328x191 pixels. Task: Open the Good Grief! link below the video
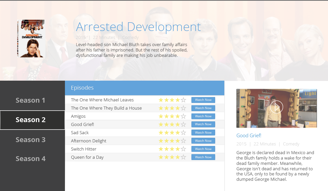point(249,136)
